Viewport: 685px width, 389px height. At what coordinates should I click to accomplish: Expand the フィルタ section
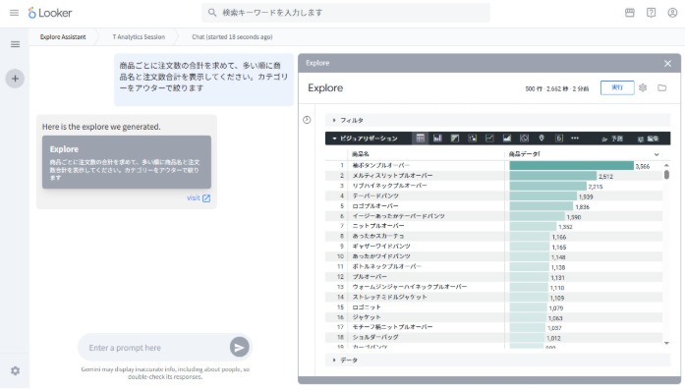tap(497, 120)
